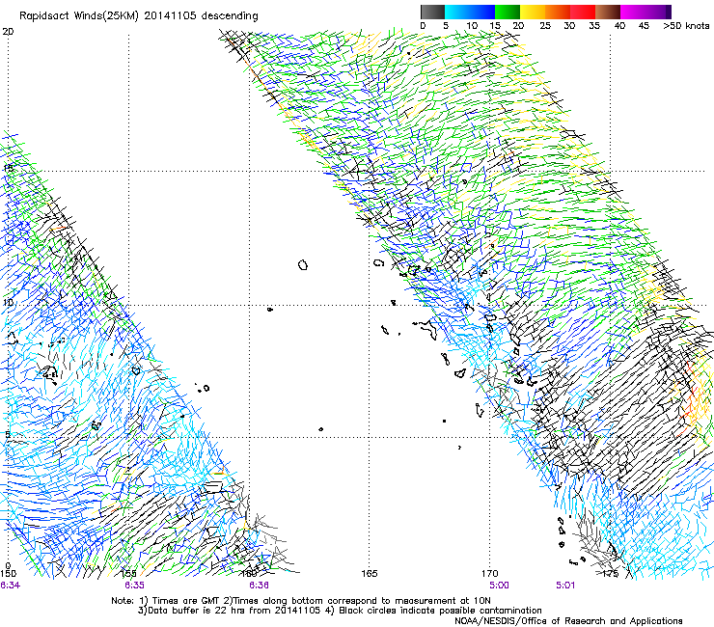Click the '155' longitude axis label
The height and width of the screenshot is (627, 714).
[x=129, y=573]
